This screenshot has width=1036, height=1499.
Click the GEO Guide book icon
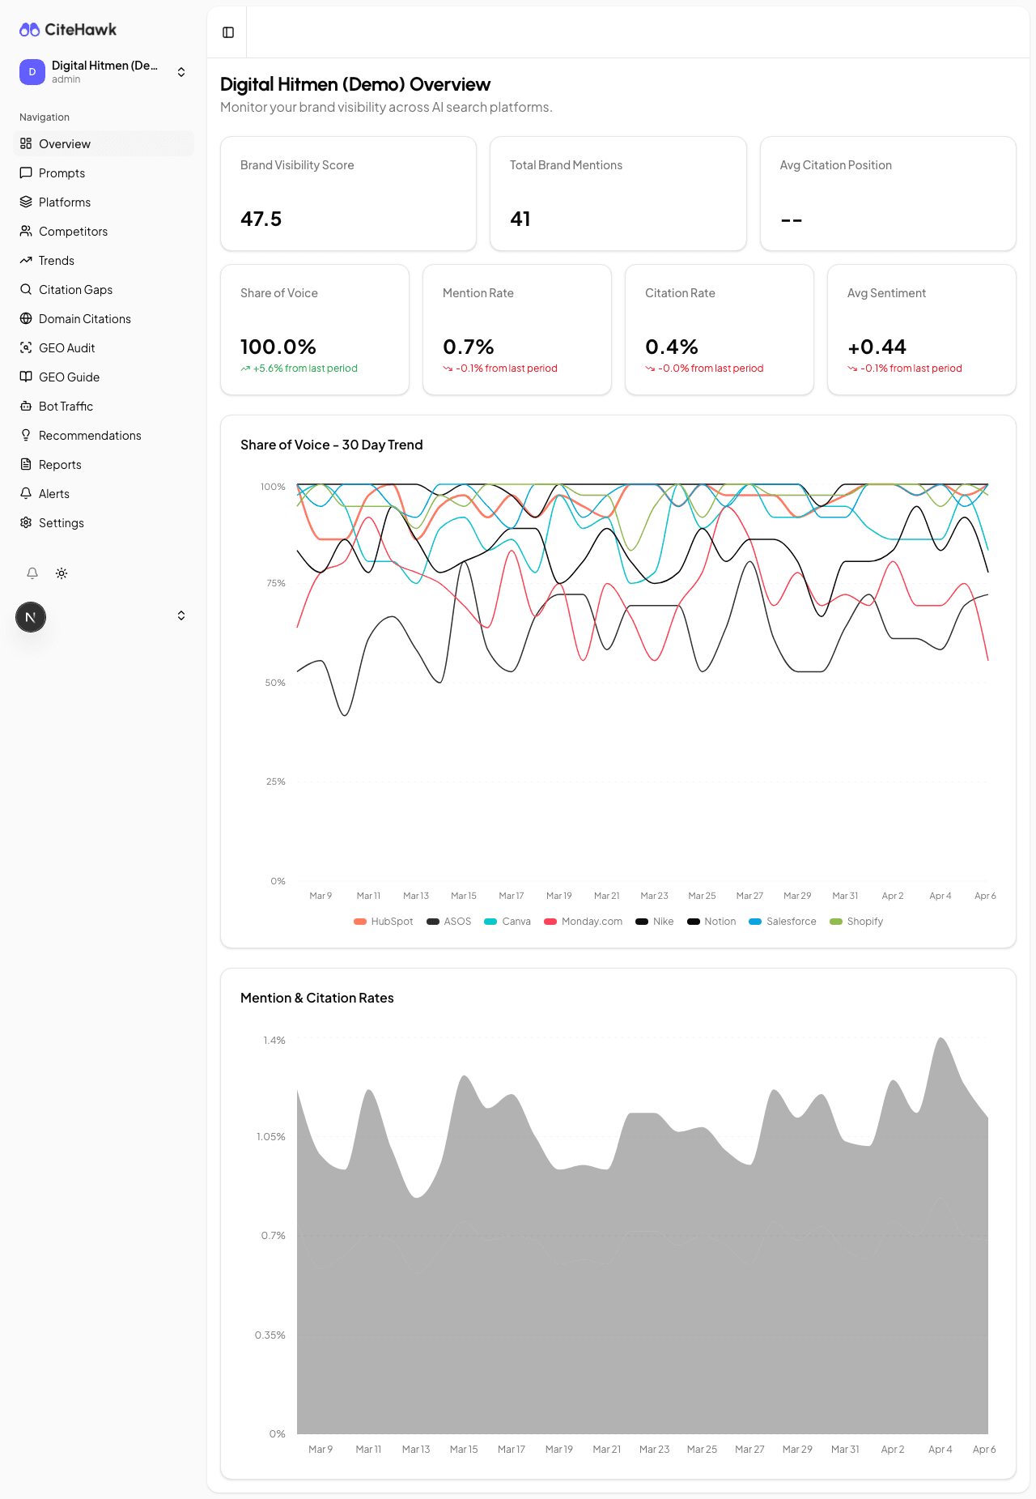point(26,377)
